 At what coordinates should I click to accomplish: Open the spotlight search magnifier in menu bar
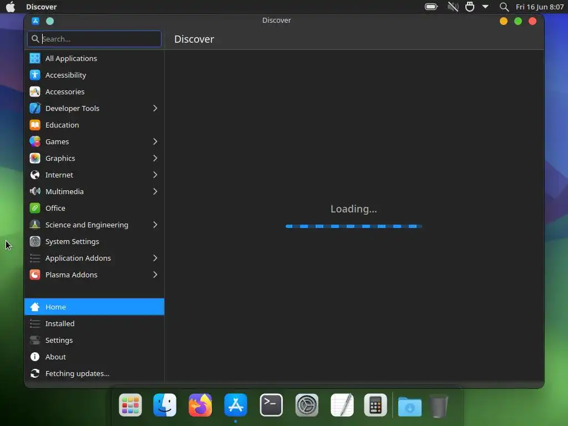pos(504,7)
